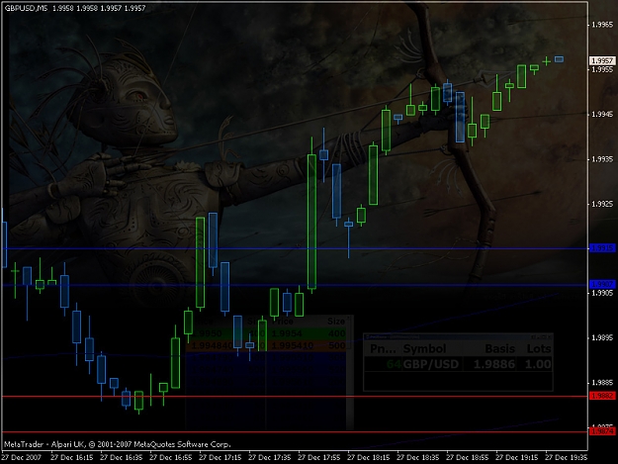Select the red level label 1.9874
Screen dimensions: 618x464
(x=602, y=431)
